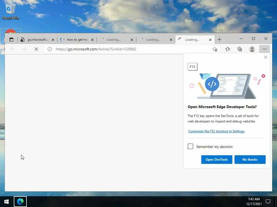This screenshot has height=207, width=277.
Task: Close the active Loading tab
Action: [210, 40]
